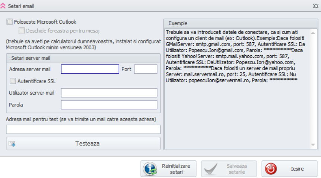Enable the Foloseste Microsoft Outlook checkbox
The image size is (321, 178).
click(9, 22)
